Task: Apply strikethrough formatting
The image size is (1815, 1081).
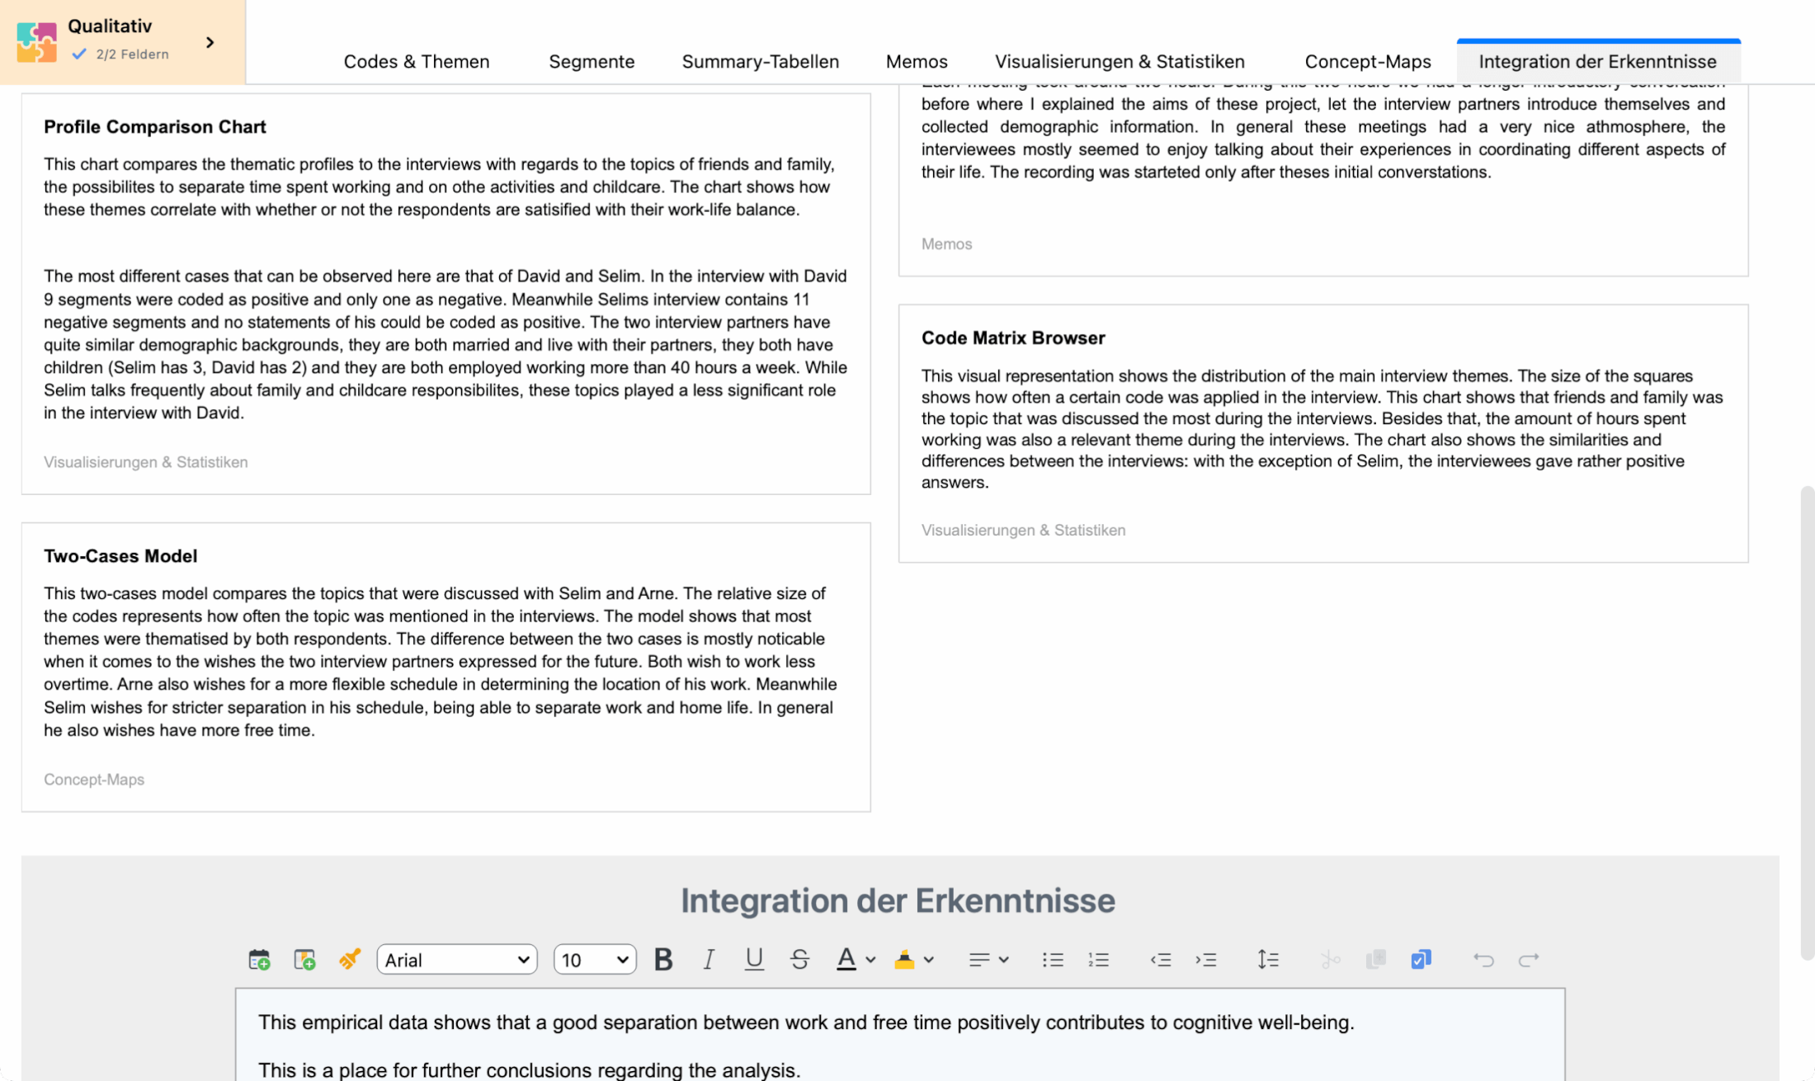Action: point(799,960)
